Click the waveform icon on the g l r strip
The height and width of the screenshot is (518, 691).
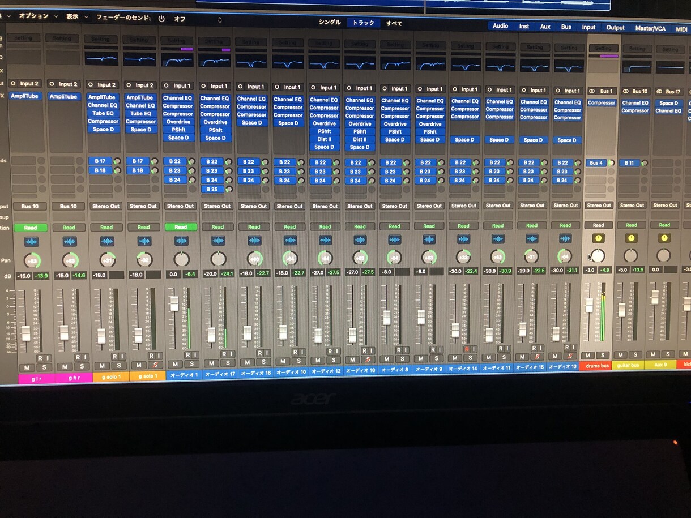(x=32, y=242)
